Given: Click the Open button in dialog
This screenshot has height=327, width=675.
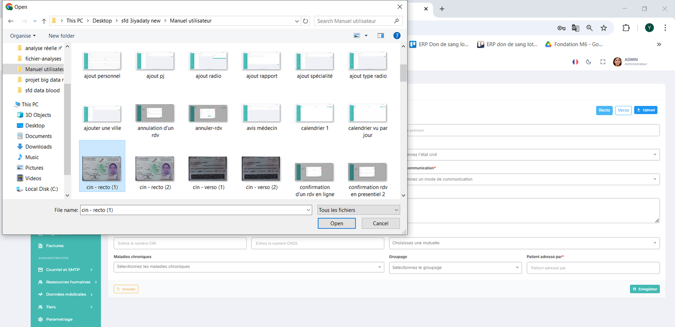Looking at the screenshot, I should coord(336,223).
